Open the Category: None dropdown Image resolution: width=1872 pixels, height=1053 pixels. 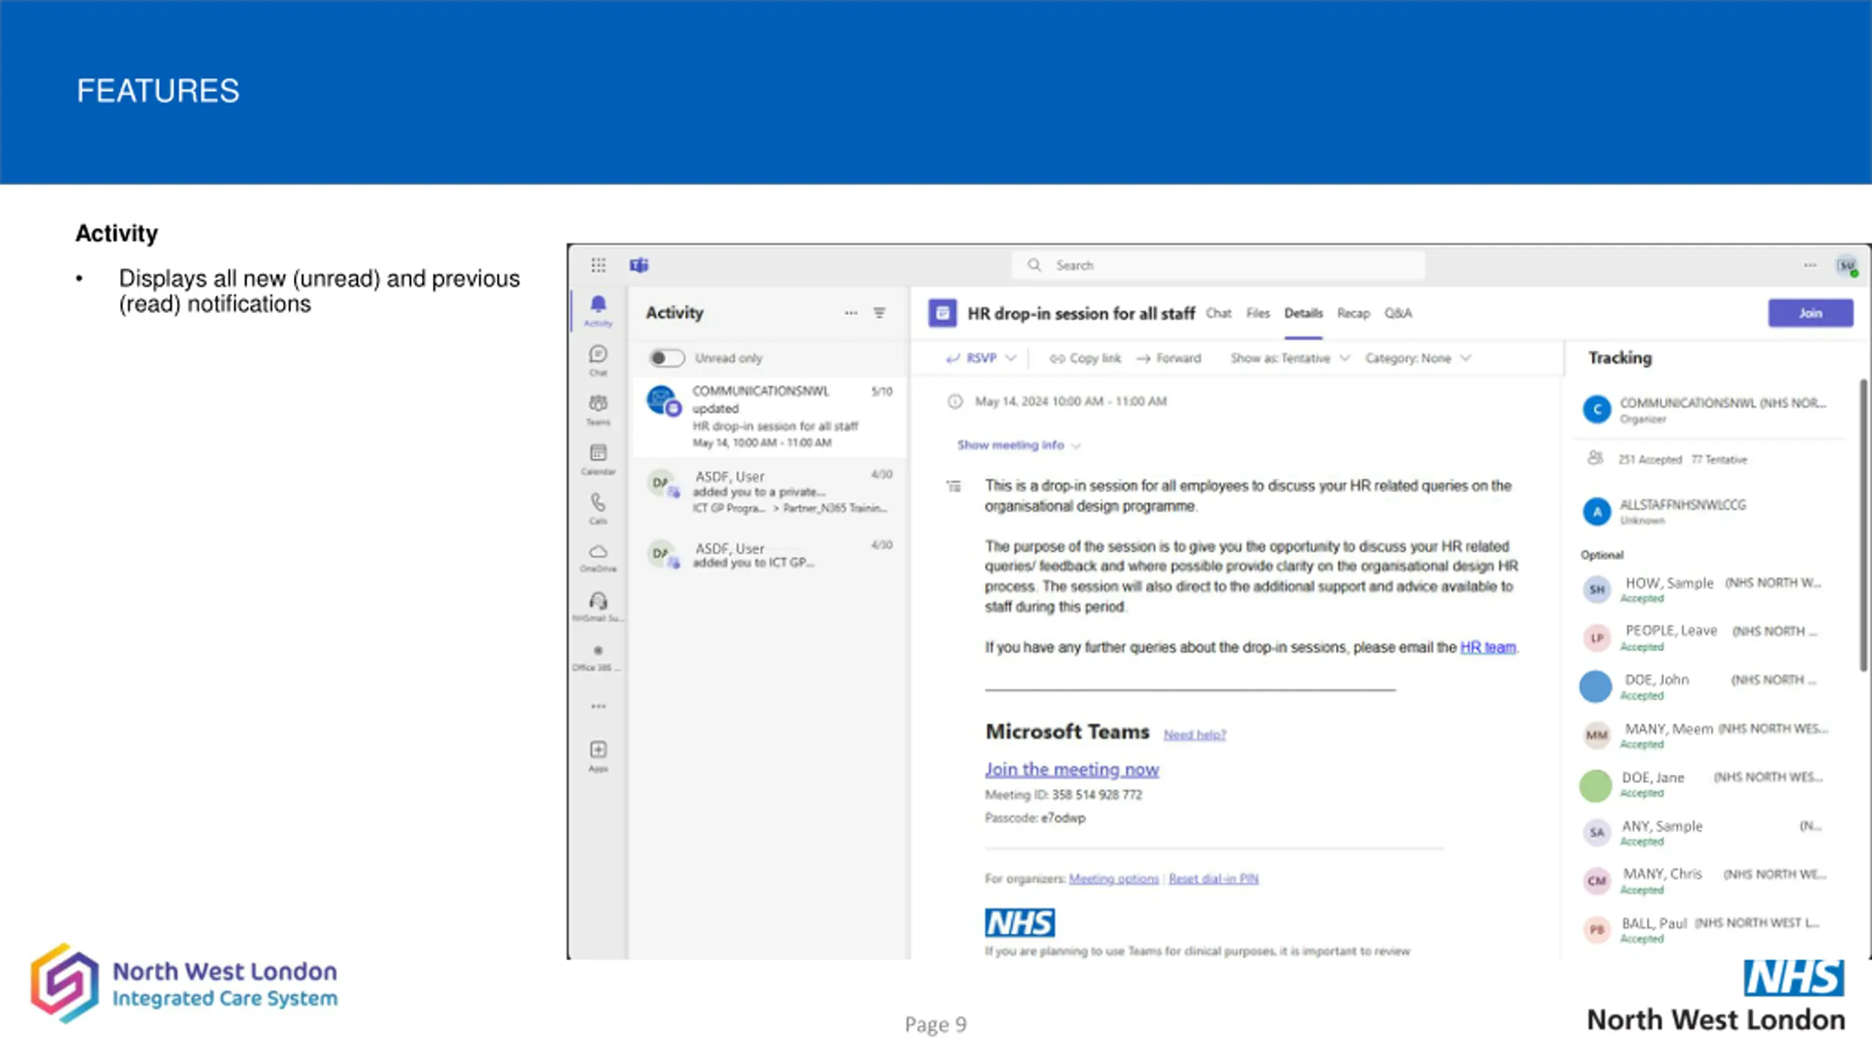tap(1418, 358)
